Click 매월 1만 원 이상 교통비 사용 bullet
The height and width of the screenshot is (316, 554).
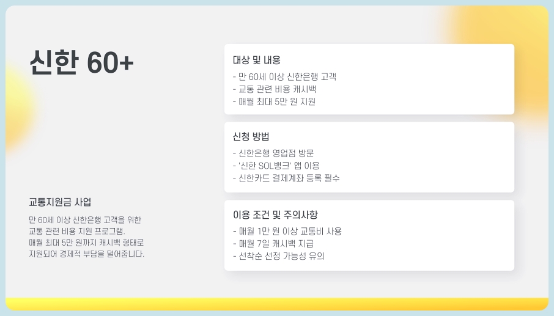[x=287, y=231]
